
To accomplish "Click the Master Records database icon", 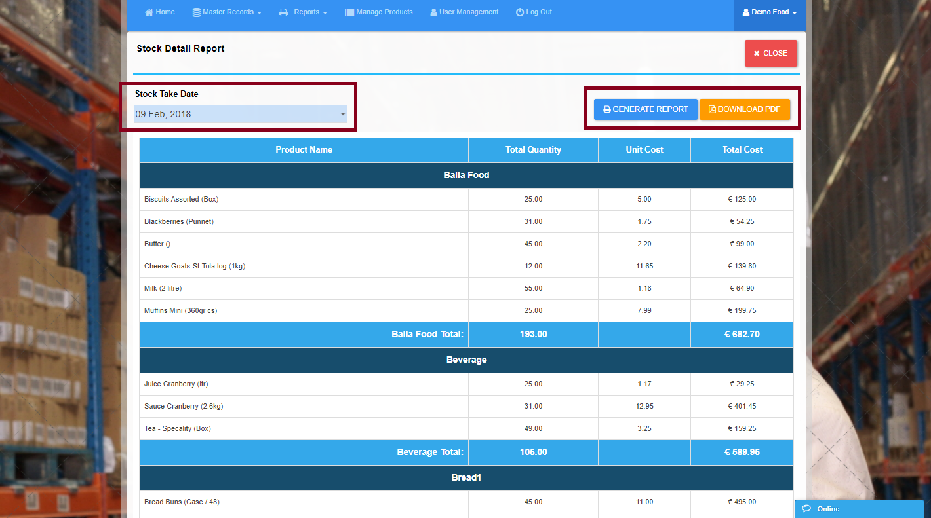I will tap(197, 12).
